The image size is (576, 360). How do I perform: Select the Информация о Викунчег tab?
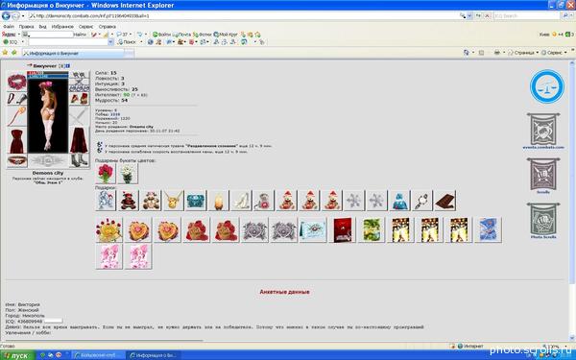(x=73, y=53)
